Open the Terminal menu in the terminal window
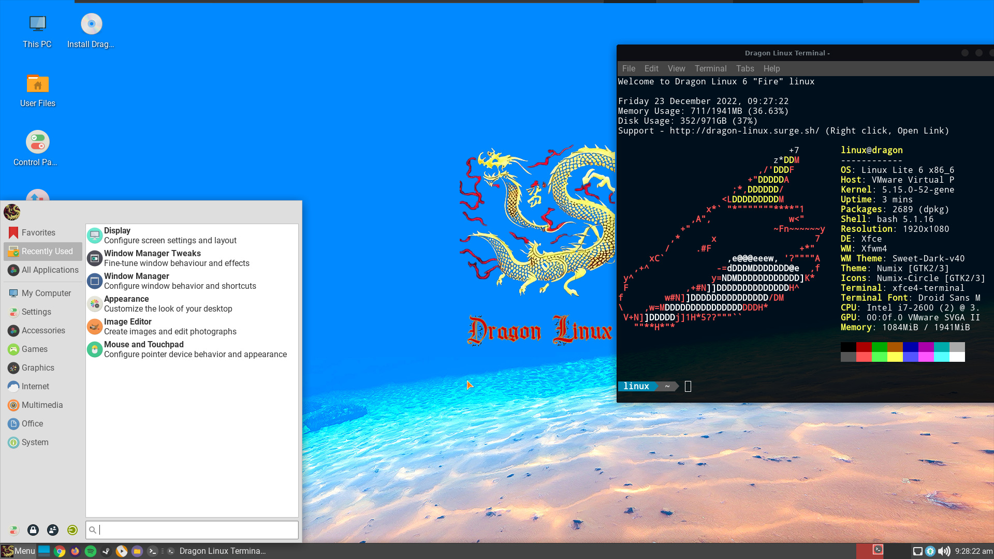The height and width of the screenshot is (559, 994). [x=710, y=68]
